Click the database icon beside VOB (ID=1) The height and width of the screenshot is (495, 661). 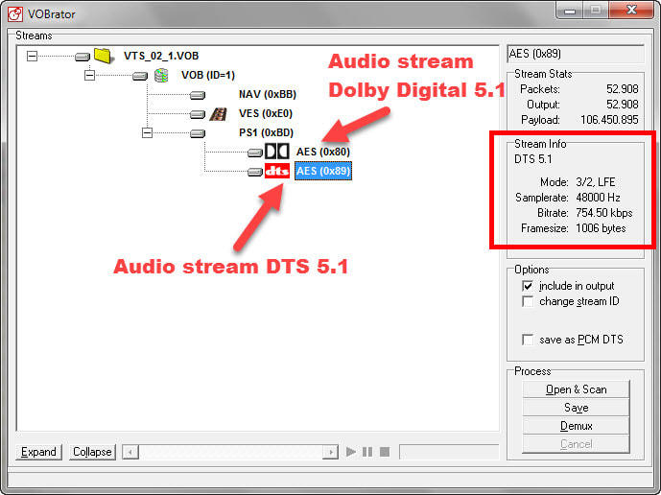coord(161,75)
